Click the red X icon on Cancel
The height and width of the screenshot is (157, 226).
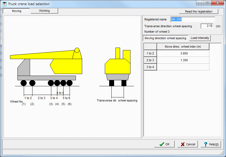(x=183, y=144)
